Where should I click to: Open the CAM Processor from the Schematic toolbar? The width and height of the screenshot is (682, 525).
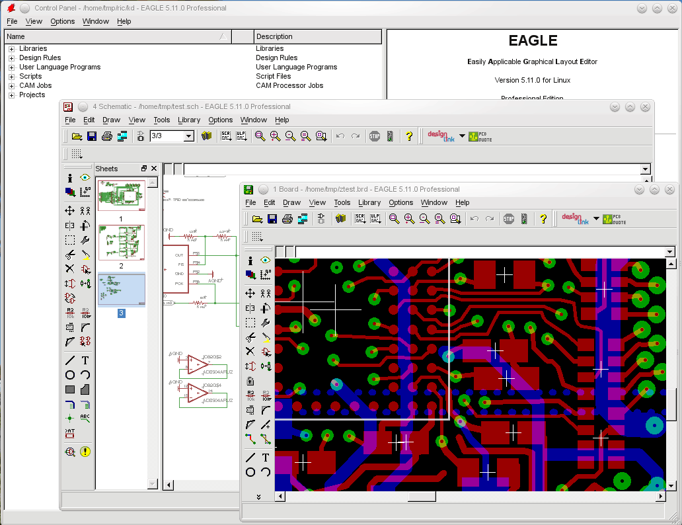(122, 136)
